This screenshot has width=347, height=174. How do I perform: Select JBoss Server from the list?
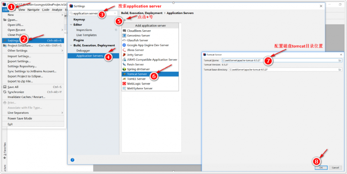[135, 50]
